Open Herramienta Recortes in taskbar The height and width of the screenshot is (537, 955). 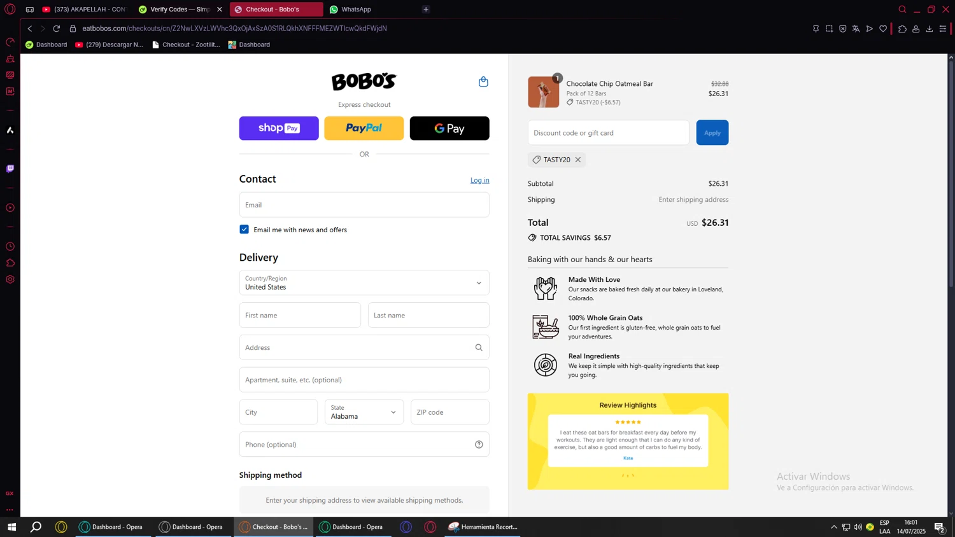coord(483,527)
